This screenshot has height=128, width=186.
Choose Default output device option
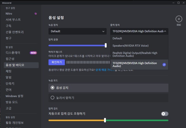click(x=139, y=38)
